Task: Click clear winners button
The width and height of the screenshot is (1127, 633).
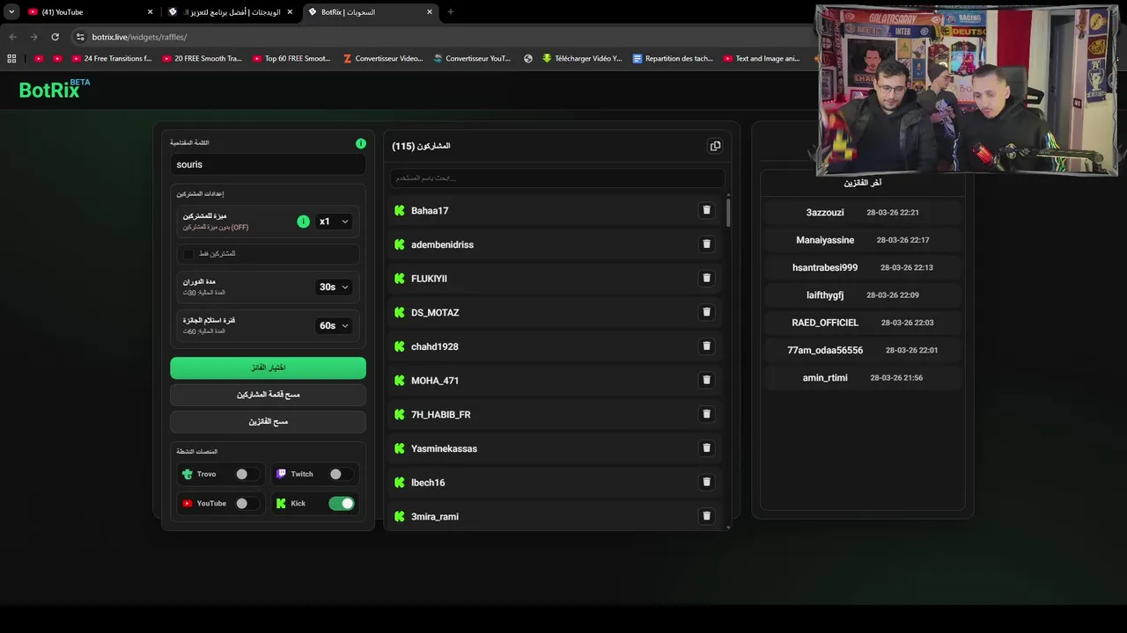Action: 268,422
